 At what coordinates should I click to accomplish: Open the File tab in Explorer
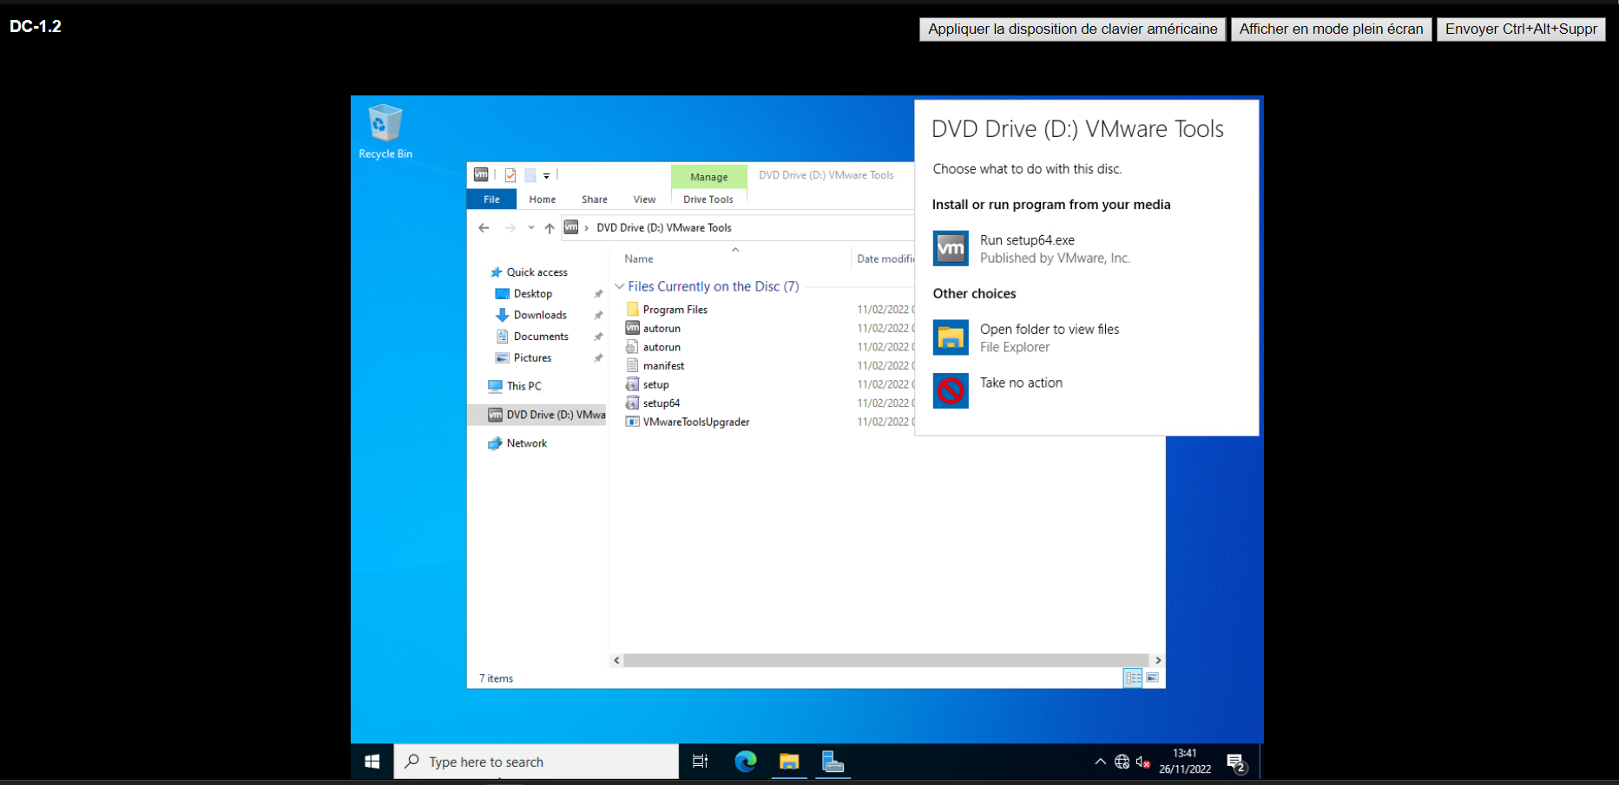click(492, 200)
